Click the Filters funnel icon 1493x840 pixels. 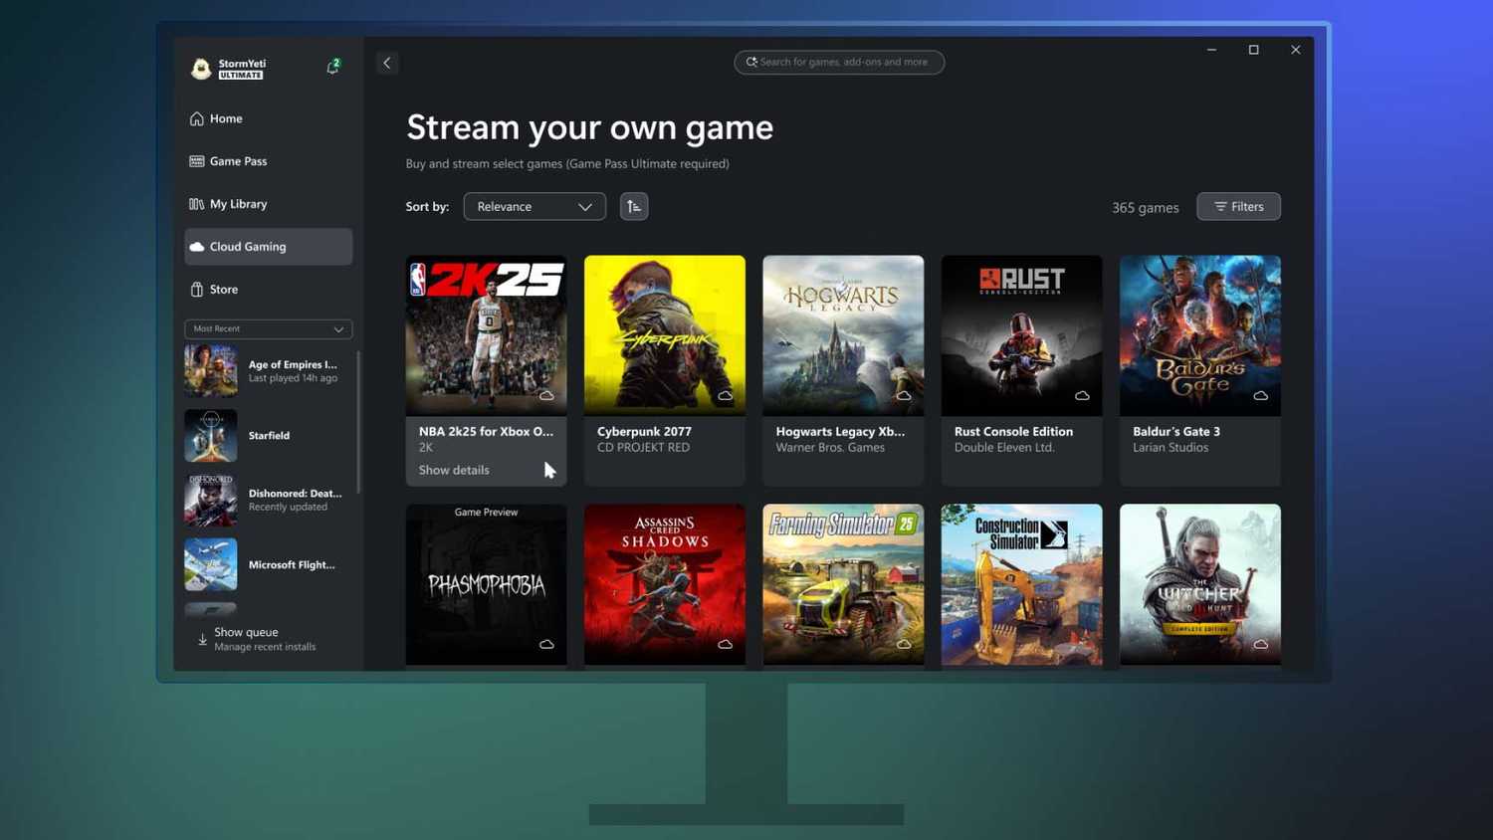[x=1221, y=206]
